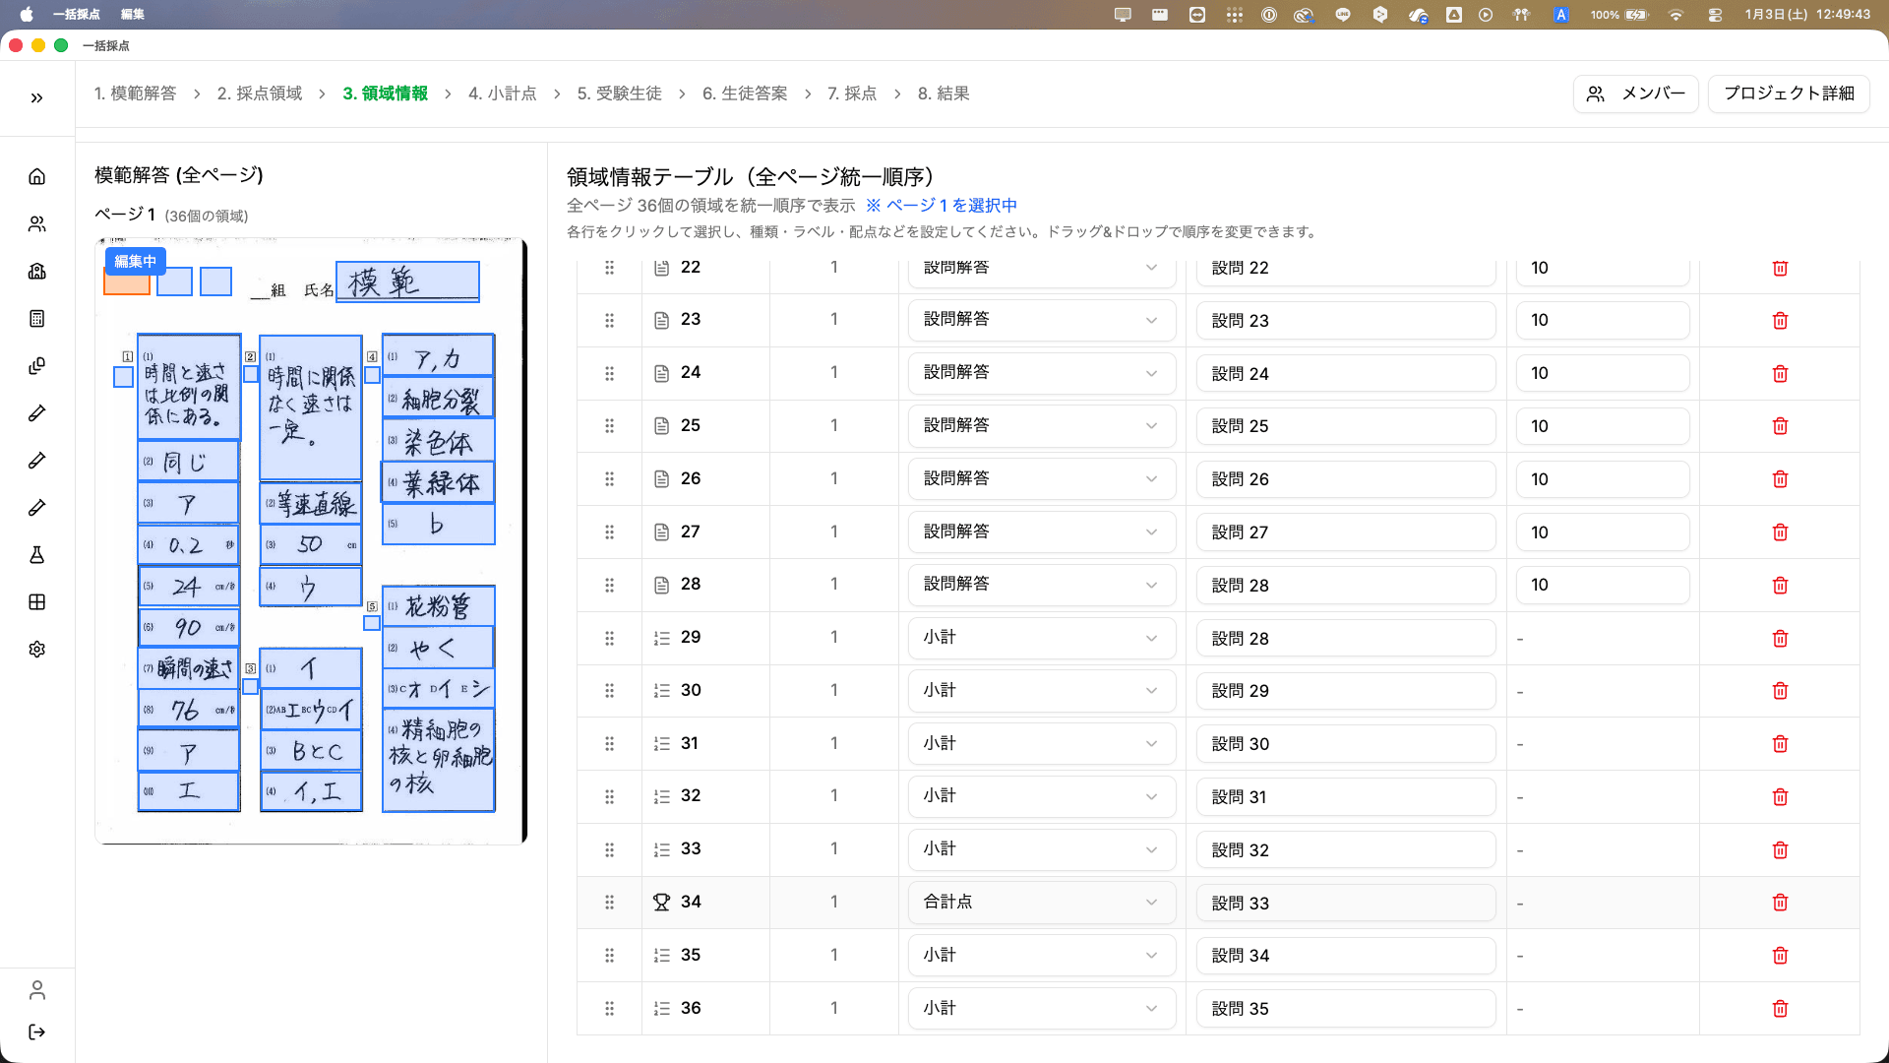The height and width of the screenshot is (1063, 1889).
Task: Click the trophy icon on row 34
Action: click(660, 902)
